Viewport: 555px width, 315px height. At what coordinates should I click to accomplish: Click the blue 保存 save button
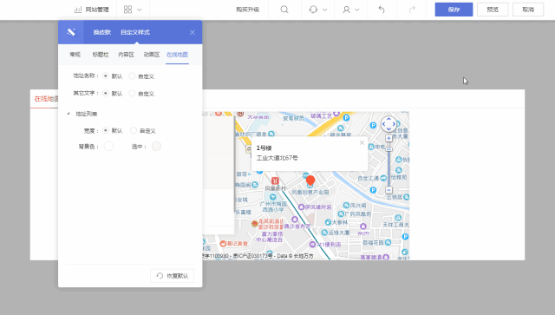tap(454, 10)
